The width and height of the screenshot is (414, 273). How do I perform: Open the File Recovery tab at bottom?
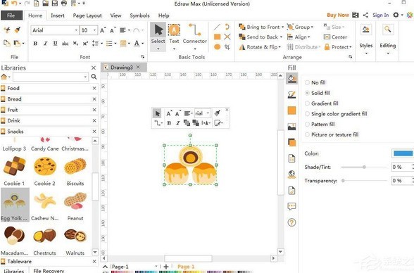click(x=49, y=270)
